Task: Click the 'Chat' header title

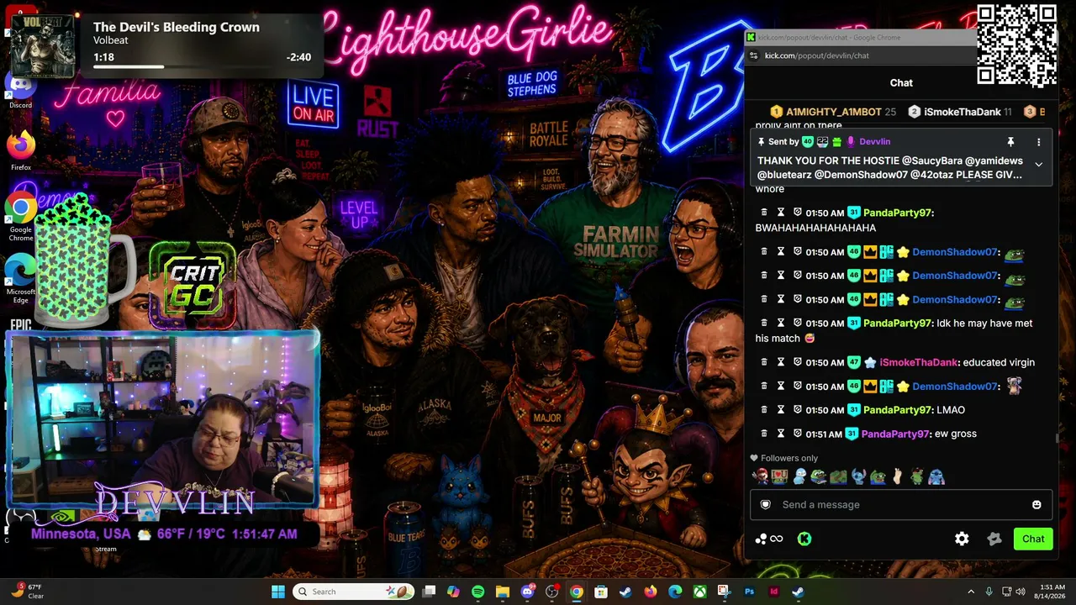Action: click(x=901, y=82)
